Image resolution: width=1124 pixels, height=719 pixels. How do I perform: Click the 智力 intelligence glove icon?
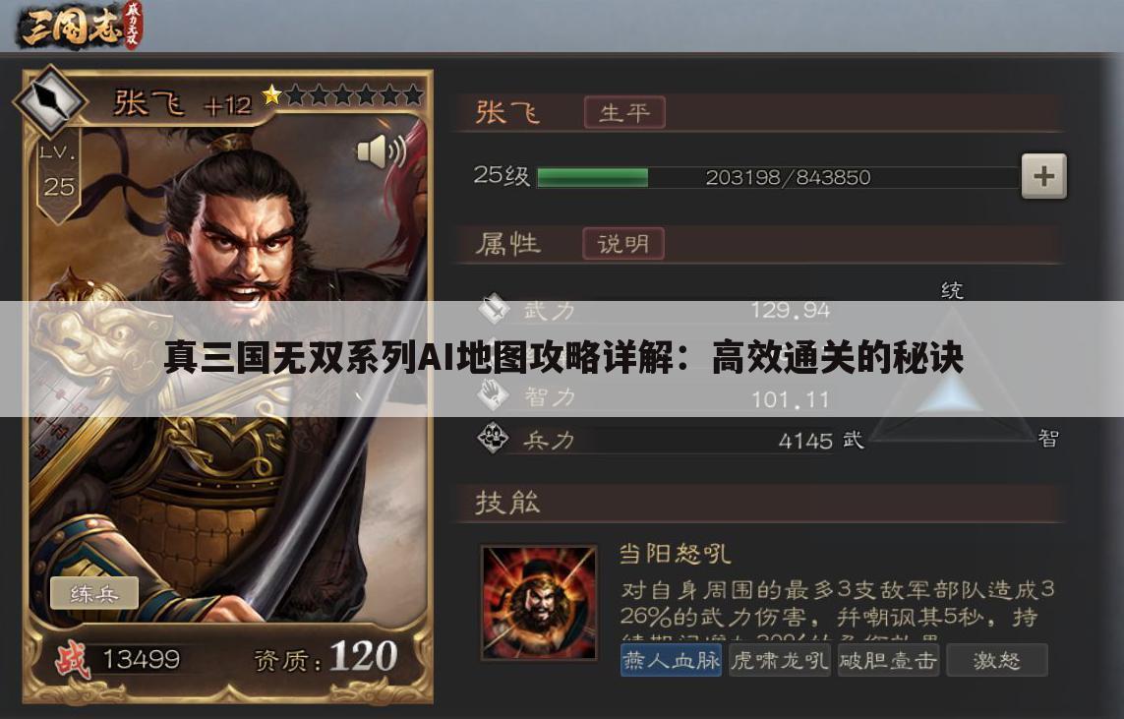(x=494, y=395)
